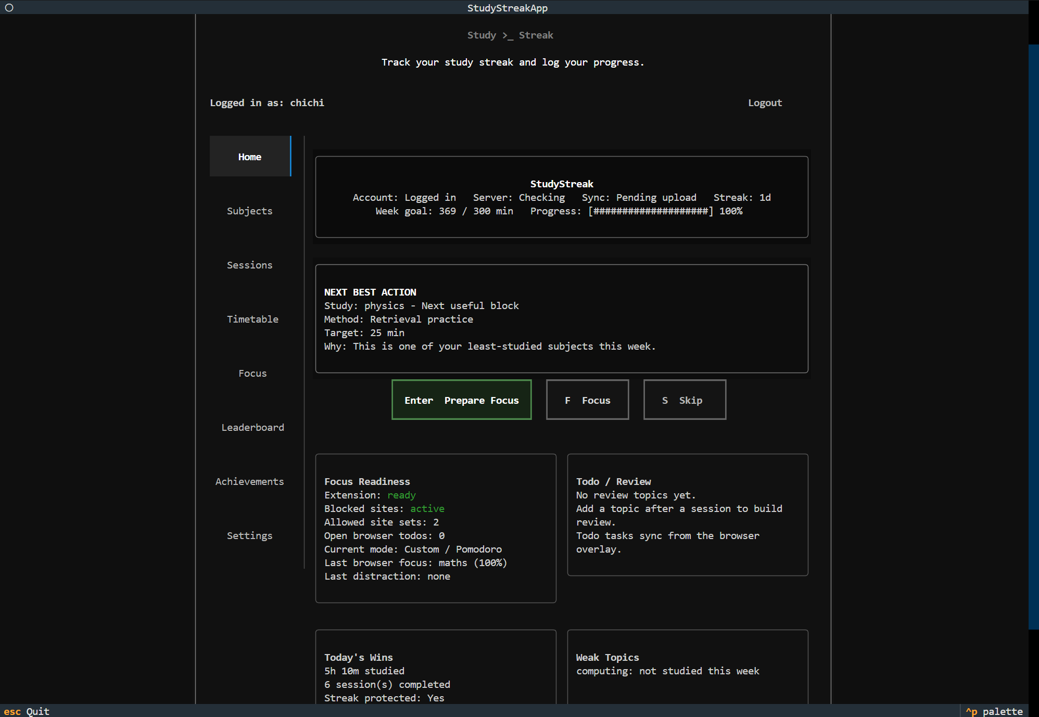
Task: Select the Focus sidebar tab
Action: click(252, 373)
